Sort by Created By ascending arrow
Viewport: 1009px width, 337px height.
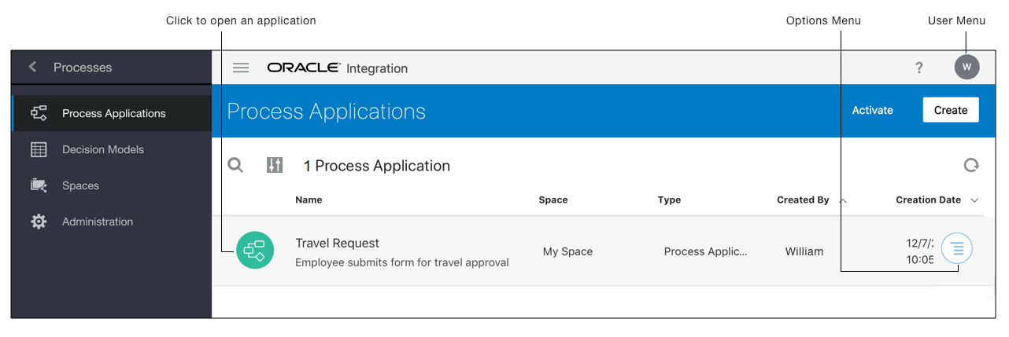[x=843, y=200]
